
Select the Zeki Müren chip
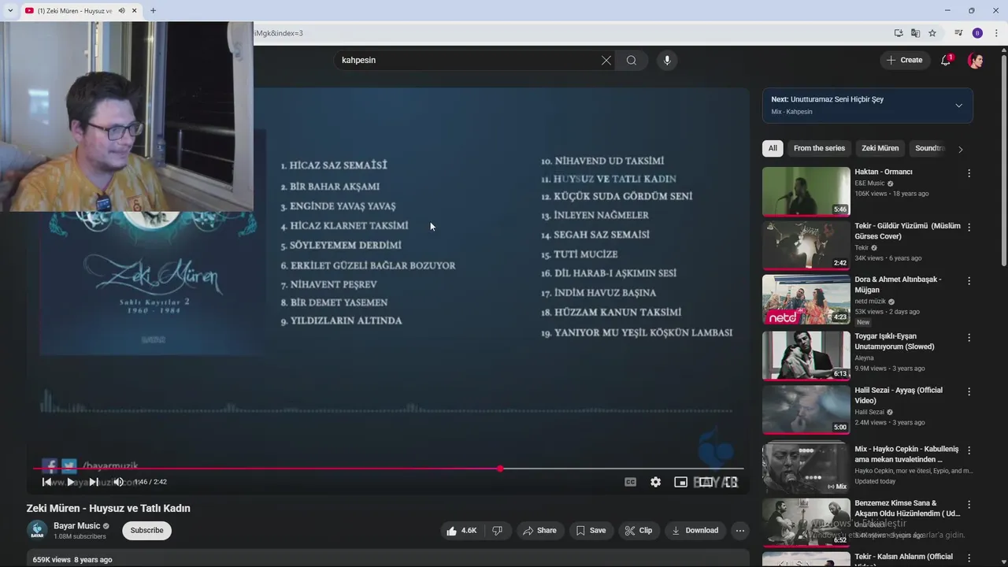[x=880, y=148]
